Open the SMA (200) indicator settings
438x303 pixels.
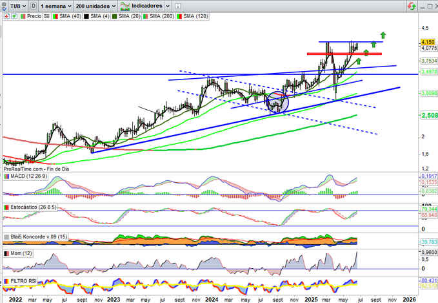pos(162,16)
